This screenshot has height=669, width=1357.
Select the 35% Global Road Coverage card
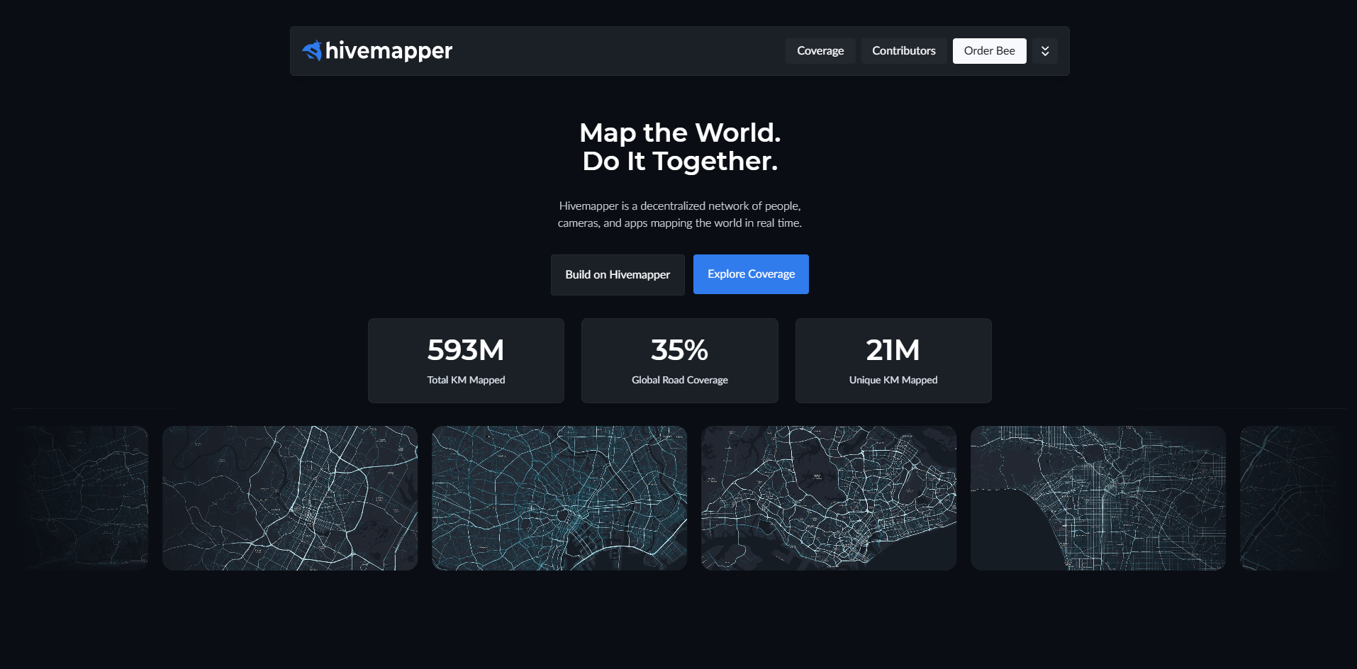(679, 361)
